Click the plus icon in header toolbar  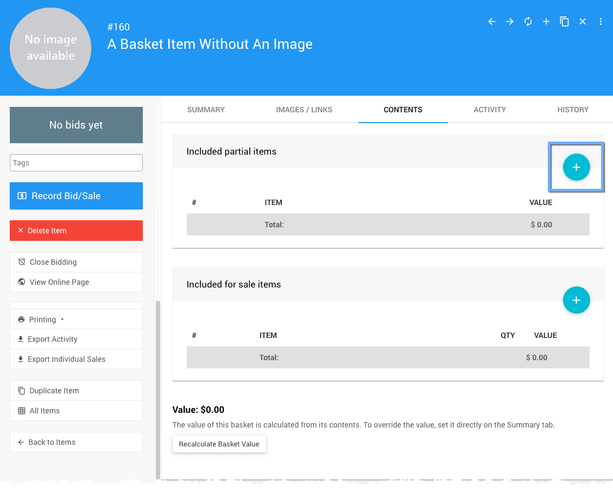(546, 22)
